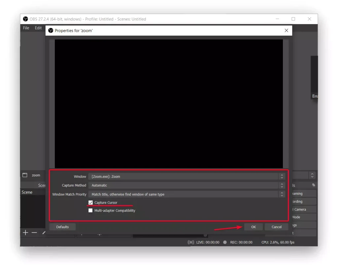Reset settings with Defaults button
This screenshot has height=272, width=338.
62,227
